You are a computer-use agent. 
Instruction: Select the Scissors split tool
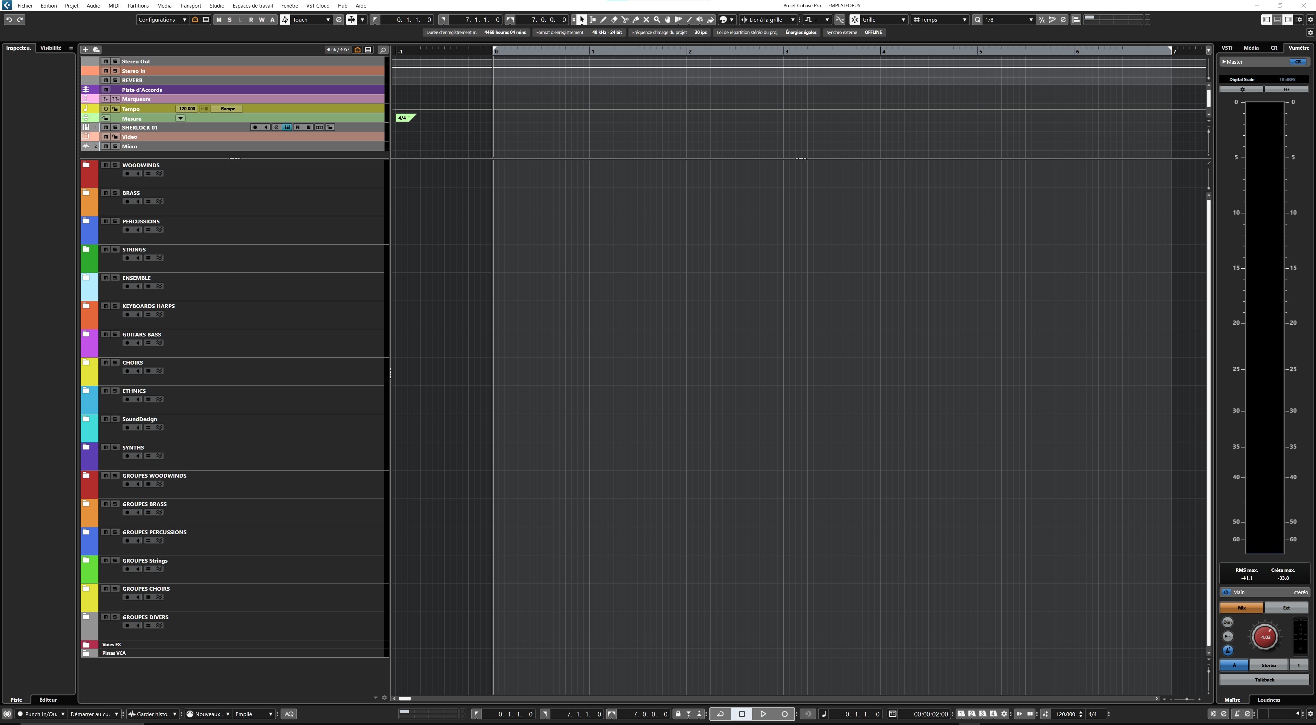pyautogui.click(x=625, y=20)
